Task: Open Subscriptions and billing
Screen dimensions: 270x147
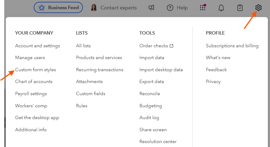Action: (x=232, y=46)
